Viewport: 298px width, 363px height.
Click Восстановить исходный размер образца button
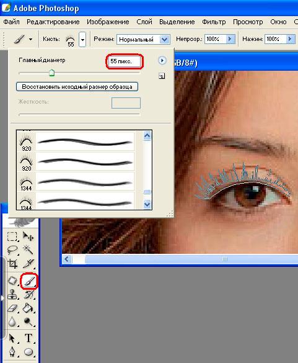tap(77, 87)
